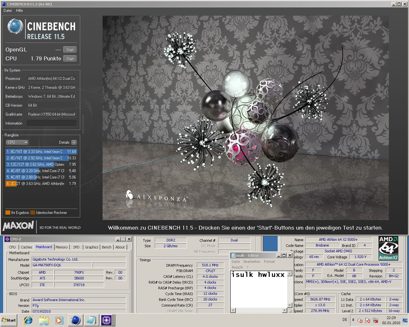
Task: Click the muted volume tray icon
Action: [360, 320]
